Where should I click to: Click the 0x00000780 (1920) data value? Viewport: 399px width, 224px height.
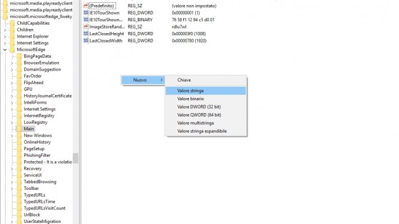[x=189, y=41]
